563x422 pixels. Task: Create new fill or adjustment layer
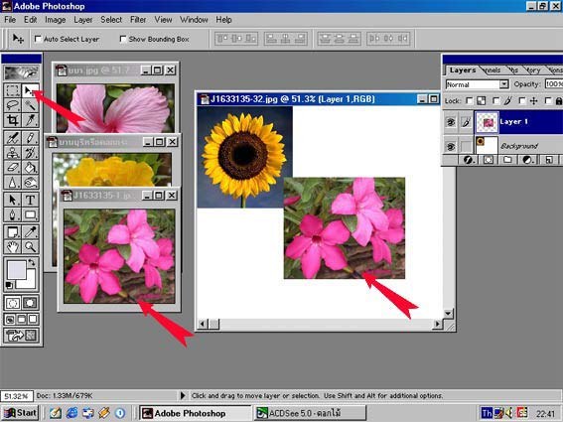pyautogui.click(x=527, y=160)
